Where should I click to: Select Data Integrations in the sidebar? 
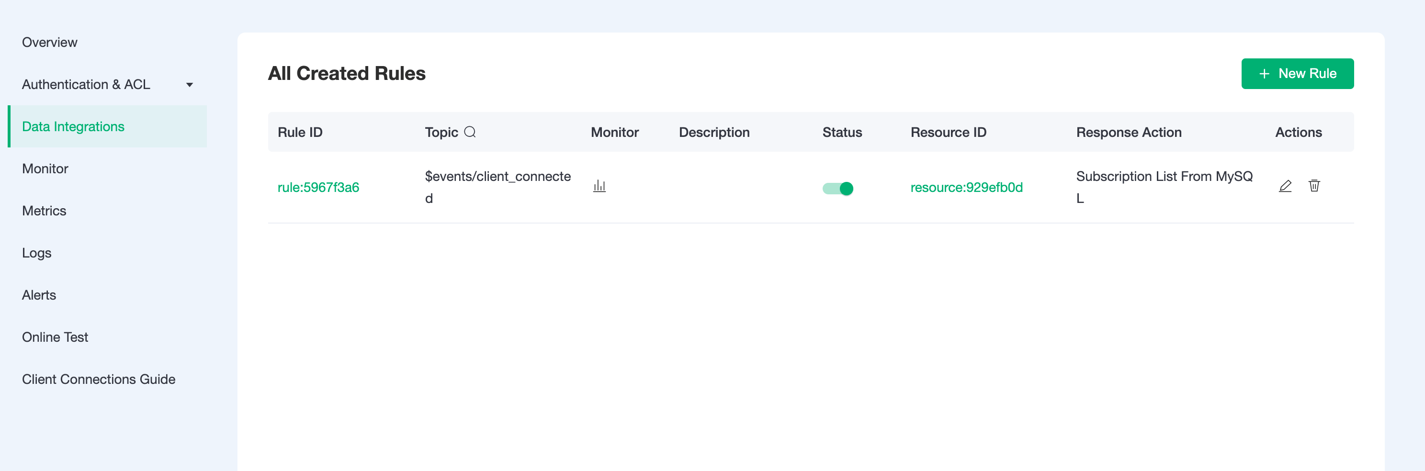(73, 126)
